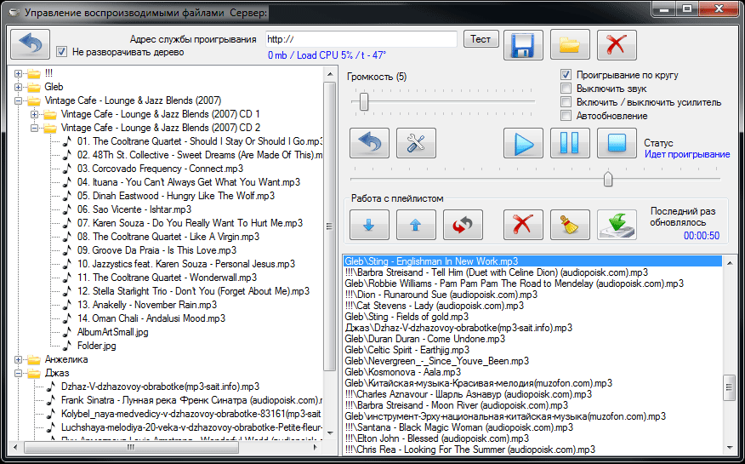This screenshot has width=745, height=464.
Task: Uncheck 'Не разворачивать дерево' checkbox
Action: [61, 52]
